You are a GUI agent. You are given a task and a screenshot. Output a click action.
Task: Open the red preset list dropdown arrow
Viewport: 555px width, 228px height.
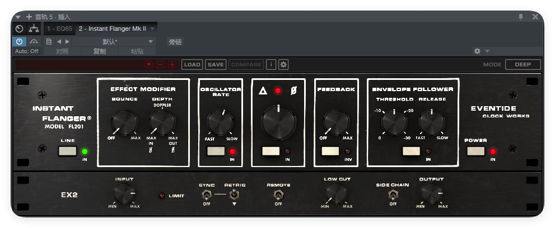[x=148, y=65]
